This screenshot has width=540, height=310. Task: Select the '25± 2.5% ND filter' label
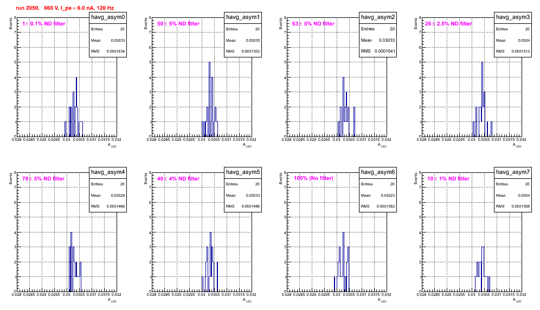[448, 24]
